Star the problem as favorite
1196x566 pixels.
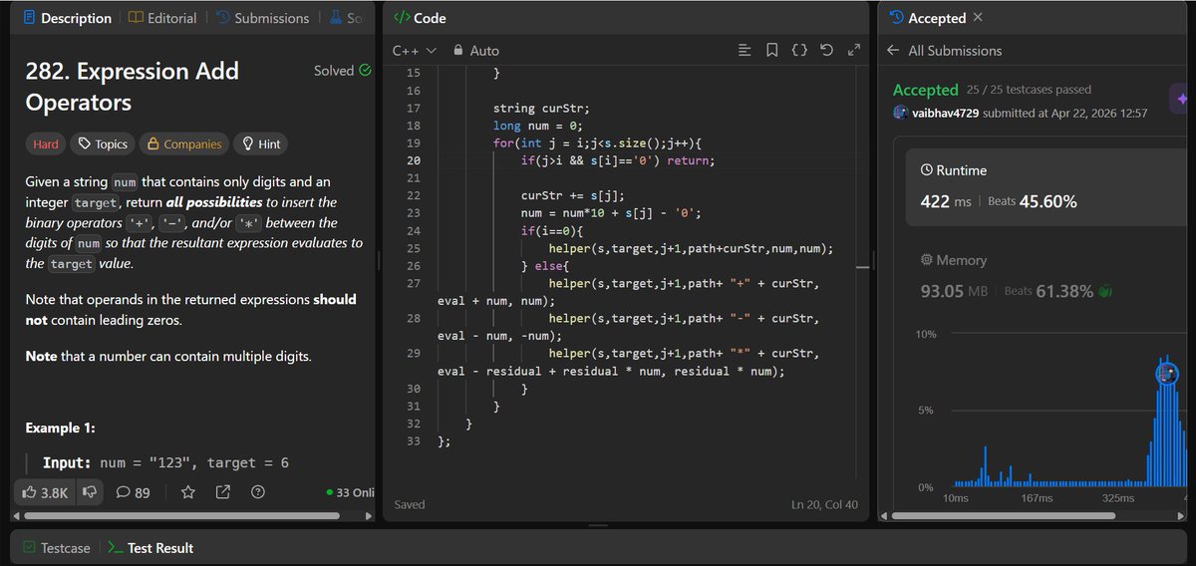pyautogui.click(x=188, y=492)
